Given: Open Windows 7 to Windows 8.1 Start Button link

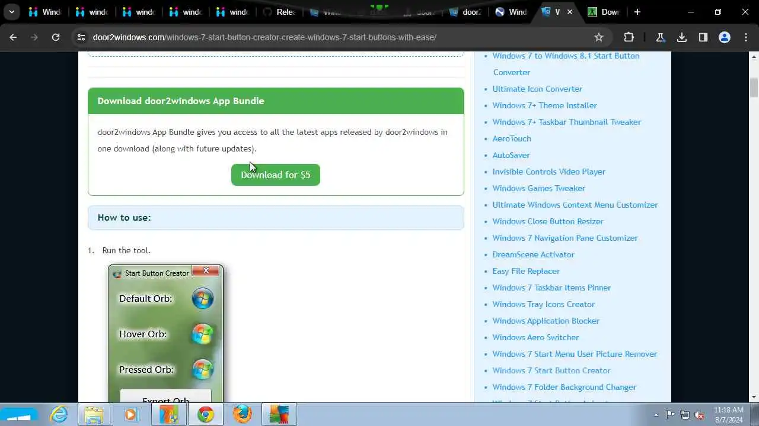Looking at the screenshot, I should (566, 64).
